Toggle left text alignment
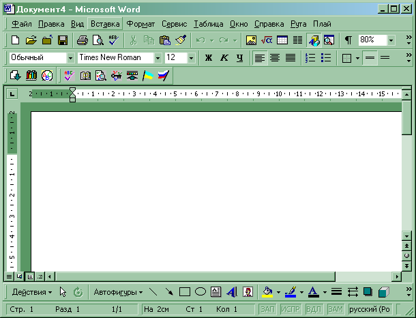416x318 pixels. tap(259, 57)
